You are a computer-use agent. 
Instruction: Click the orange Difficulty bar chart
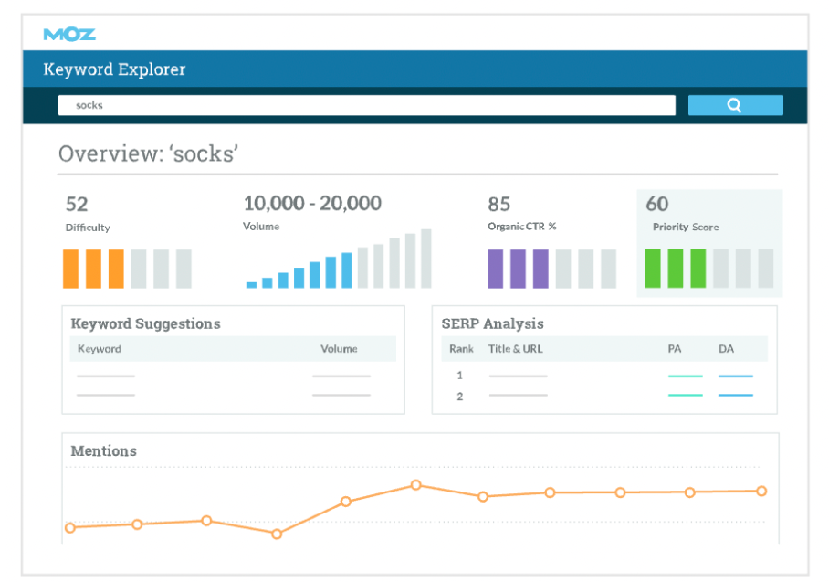(128, 269)
